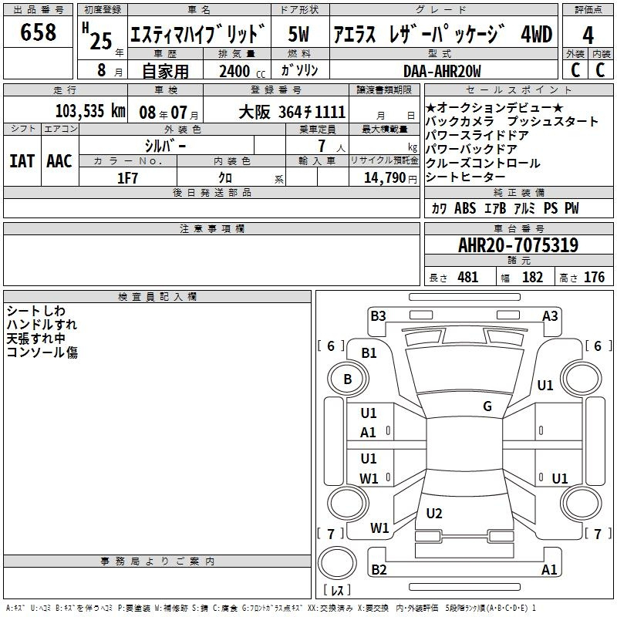The height and width of the screenshot is (617, 617).
Task: Select the model code DAA-AHR20W
Action: (x=442, y=72)
